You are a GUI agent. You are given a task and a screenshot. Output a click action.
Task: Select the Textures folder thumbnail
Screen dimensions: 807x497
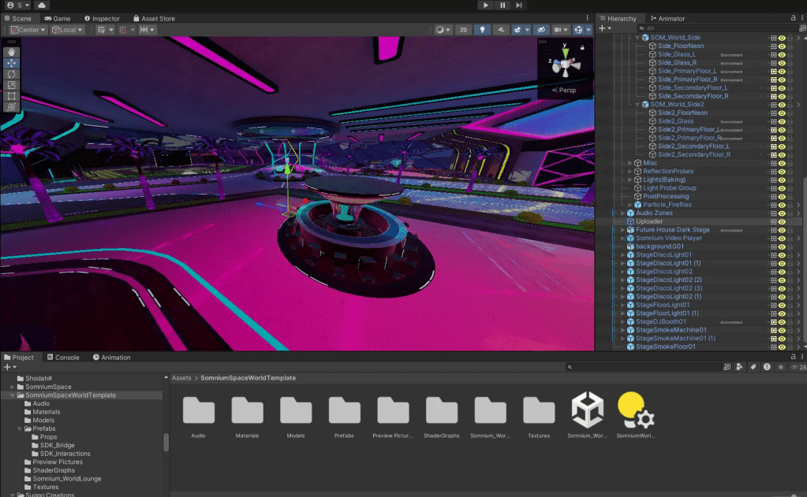pos(539,411)
